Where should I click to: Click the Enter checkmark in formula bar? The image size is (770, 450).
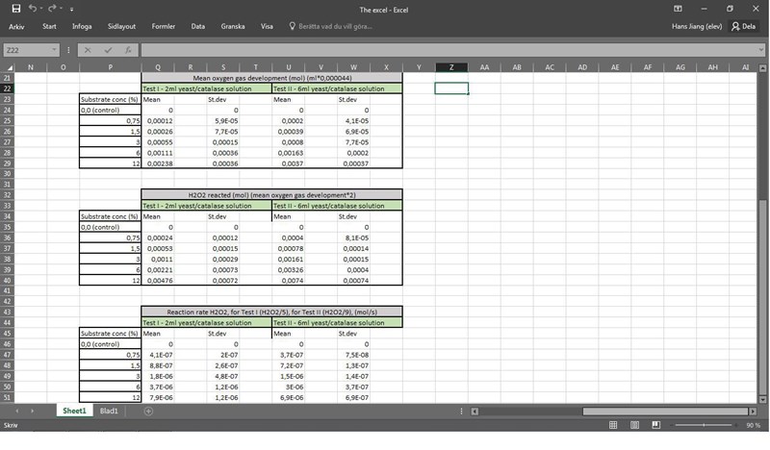(x=108, y=50)
